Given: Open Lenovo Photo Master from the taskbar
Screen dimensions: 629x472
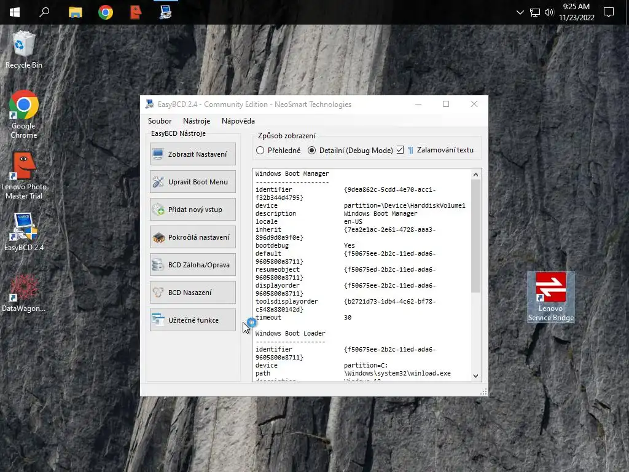Looking at the screenshot, I should 136,12.
